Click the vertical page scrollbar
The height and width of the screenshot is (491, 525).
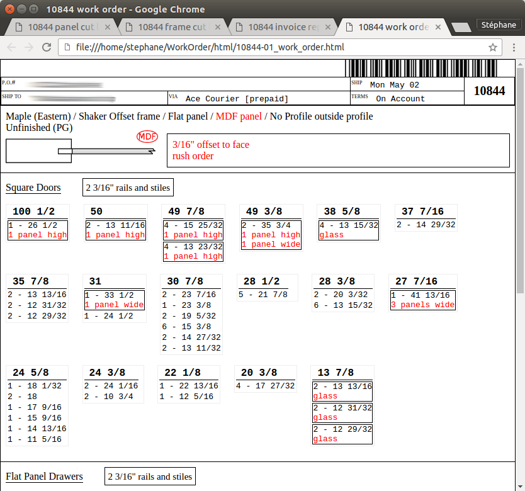click(520, 189)
